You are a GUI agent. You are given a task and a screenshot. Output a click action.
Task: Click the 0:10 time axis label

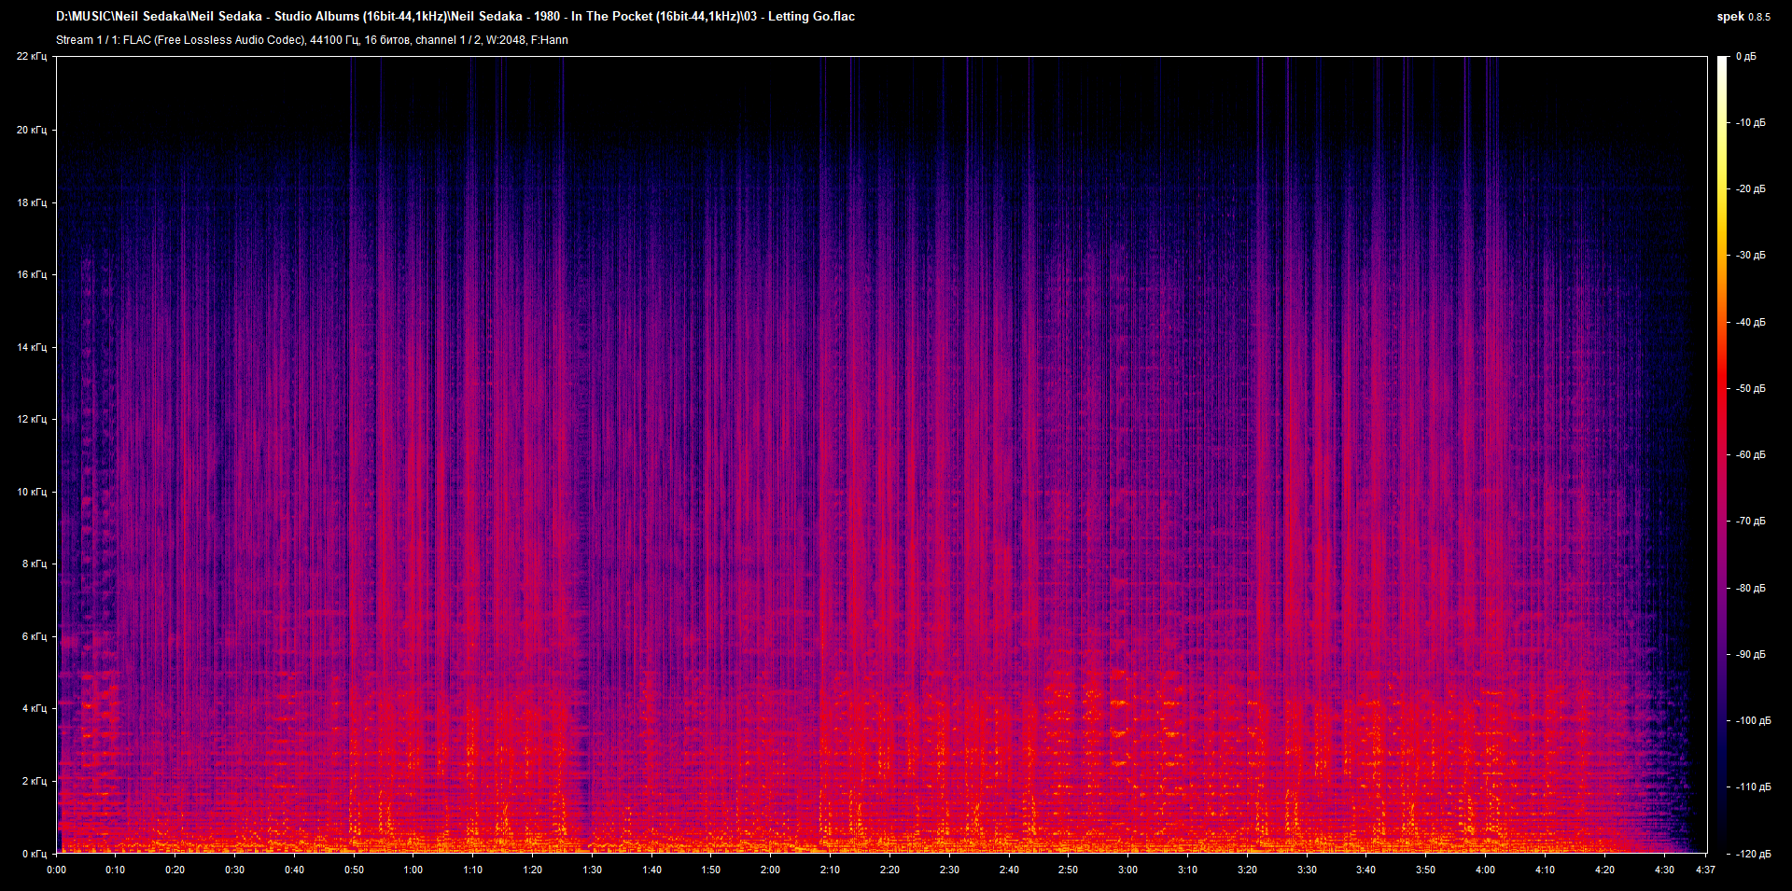[115, 870]
